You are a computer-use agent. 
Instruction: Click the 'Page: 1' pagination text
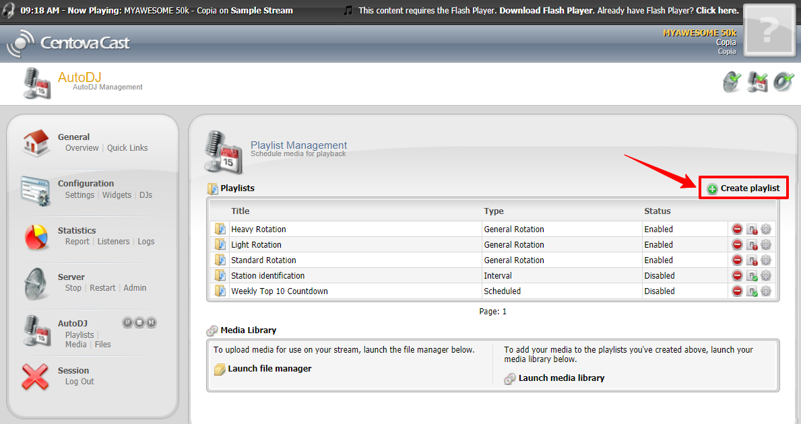click(x=493, y=311)
